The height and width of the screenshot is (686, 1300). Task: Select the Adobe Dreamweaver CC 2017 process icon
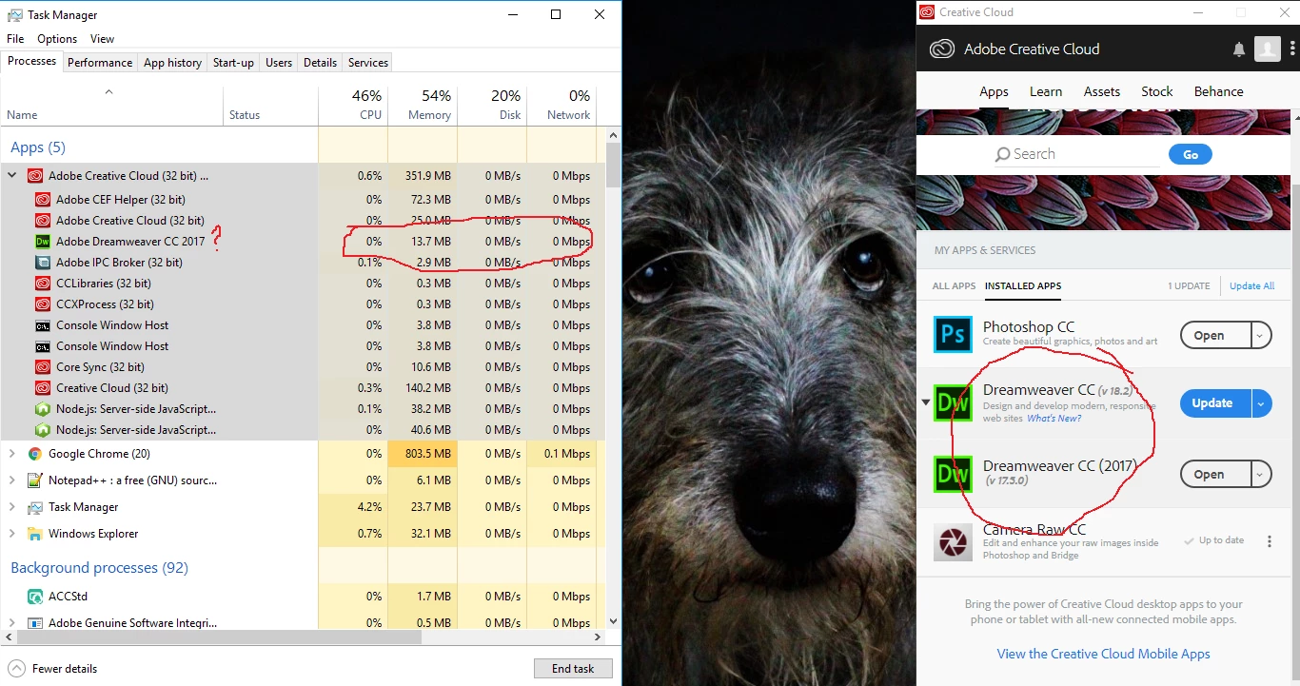point(42,242)
